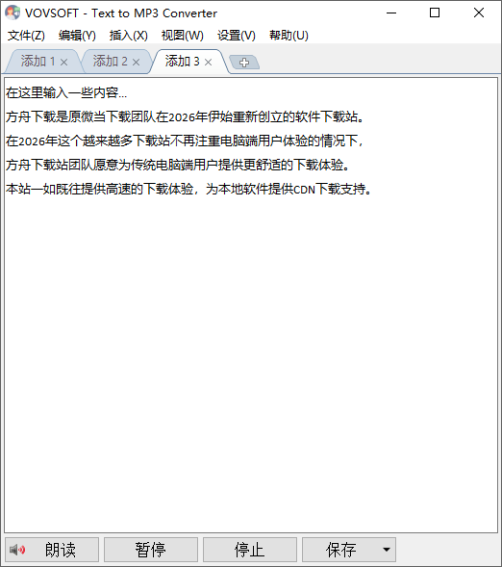Expand the 保存 dropdown arrow

(387, 550)
